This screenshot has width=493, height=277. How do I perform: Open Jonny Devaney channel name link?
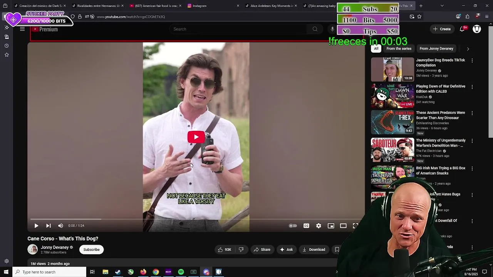tap(55, 247)
